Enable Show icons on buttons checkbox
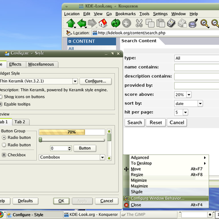219x219 pixels. [1, 97]
